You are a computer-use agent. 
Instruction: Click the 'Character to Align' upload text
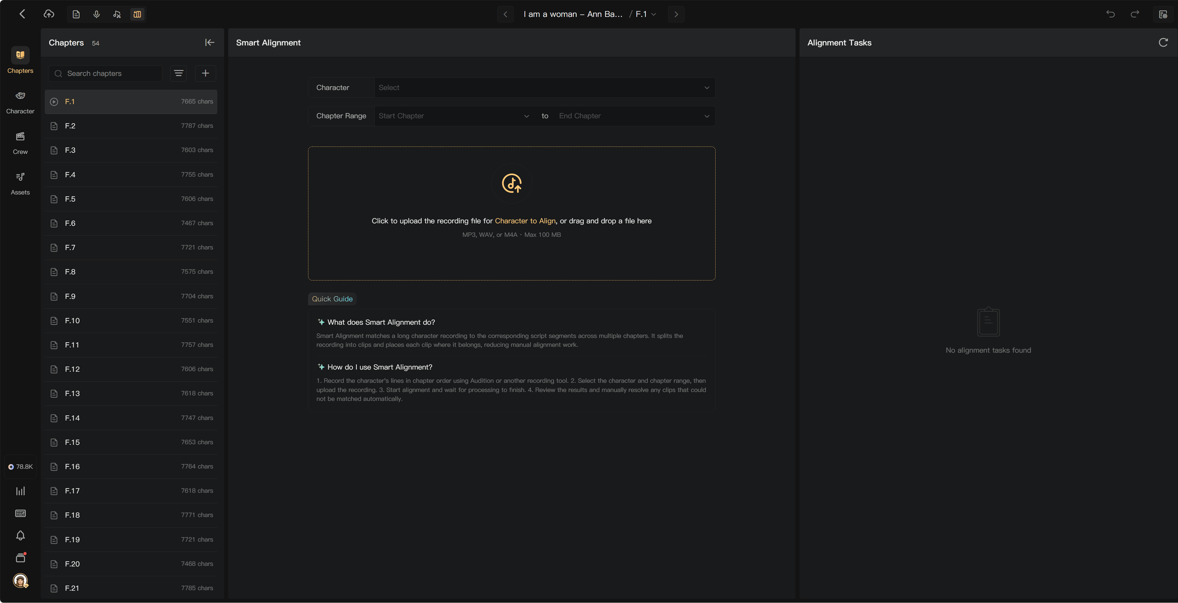(x=525, y=221)
